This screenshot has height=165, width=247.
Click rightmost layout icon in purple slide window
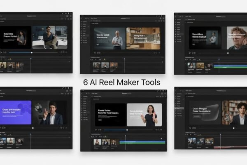66,128
